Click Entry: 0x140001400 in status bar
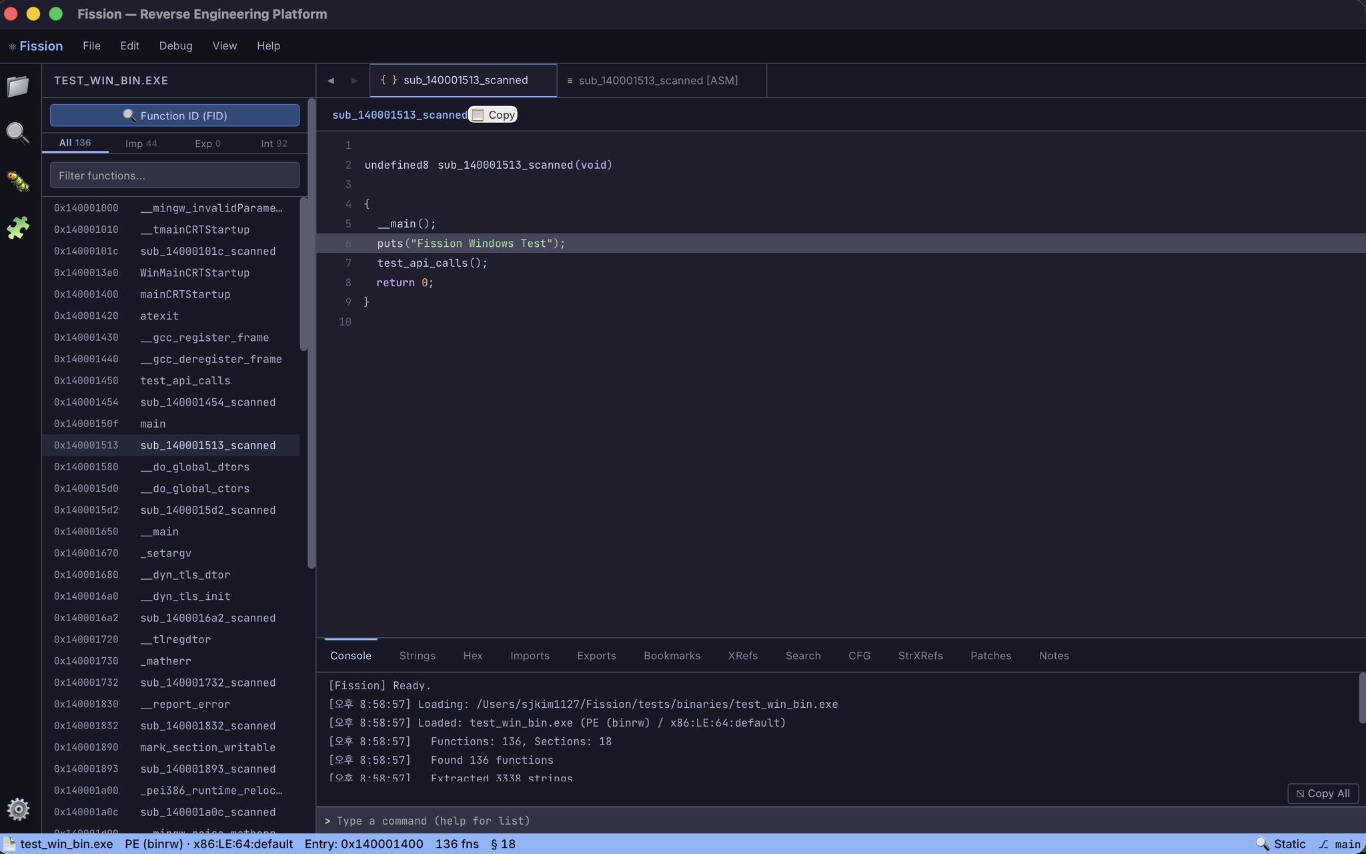1366x854 pixels. [x=364, y=844]
